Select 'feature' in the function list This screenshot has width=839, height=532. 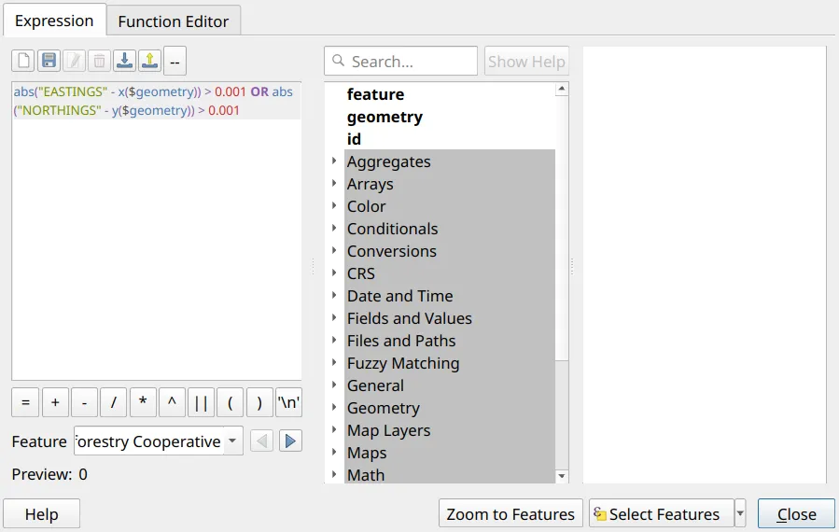(375, 94)
